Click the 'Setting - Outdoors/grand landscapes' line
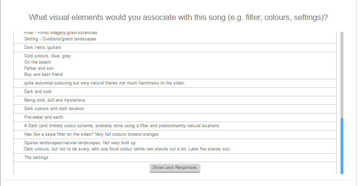 pos(60,39)
